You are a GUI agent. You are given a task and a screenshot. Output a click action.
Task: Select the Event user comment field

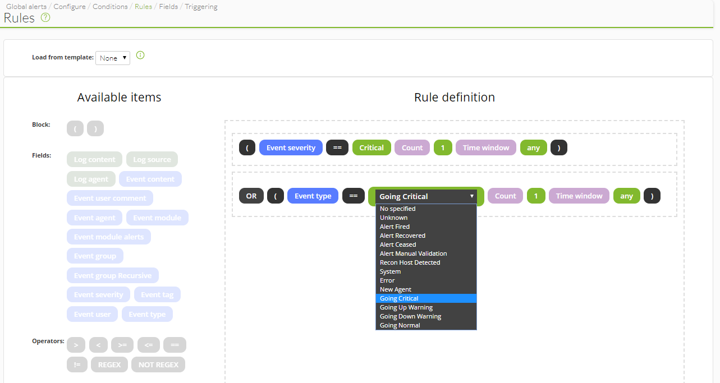110,199
